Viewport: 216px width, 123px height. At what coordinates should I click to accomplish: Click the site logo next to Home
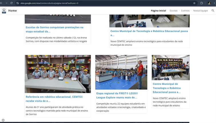point(4,11)
